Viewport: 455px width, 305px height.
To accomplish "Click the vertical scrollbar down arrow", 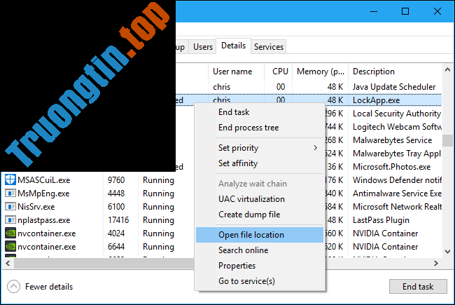I will 447,252.
